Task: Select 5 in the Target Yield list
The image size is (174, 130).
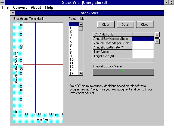Action: 71,42
